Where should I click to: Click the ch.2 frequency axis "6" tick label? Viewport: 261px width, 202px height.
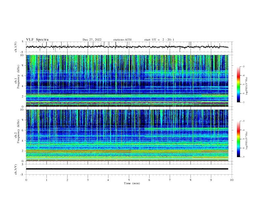point(23,130)
